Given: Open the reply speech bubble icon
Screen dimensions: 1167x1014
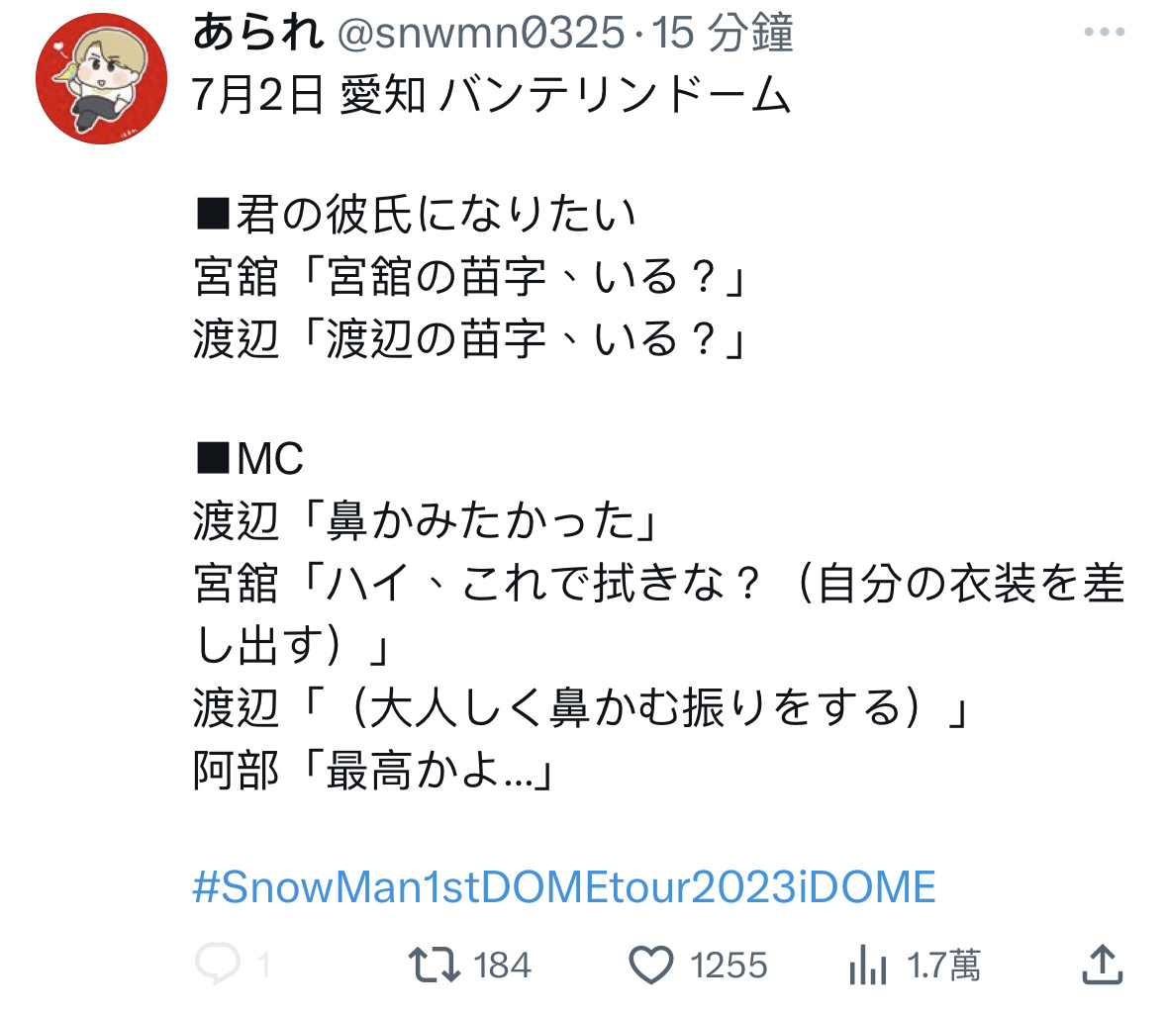Looking at the screenshot, I should 218,964.
